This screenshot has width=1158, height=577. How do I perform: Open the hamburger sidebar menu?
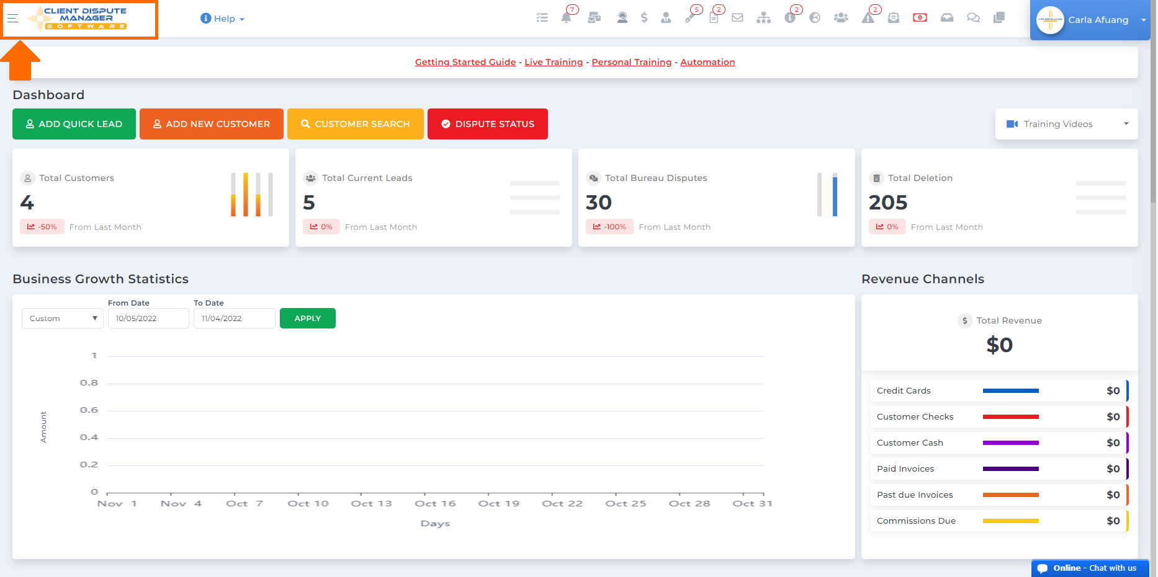point(12,19)
